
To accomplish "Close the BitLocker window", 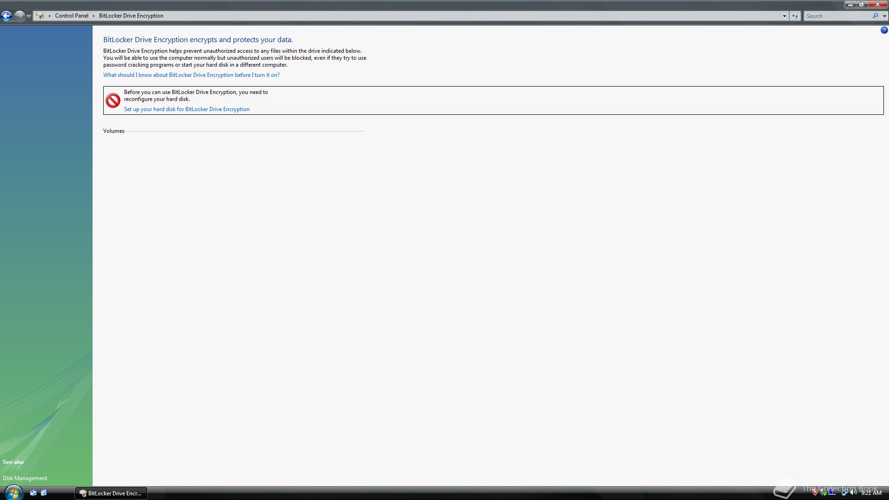I will [877, 5].
